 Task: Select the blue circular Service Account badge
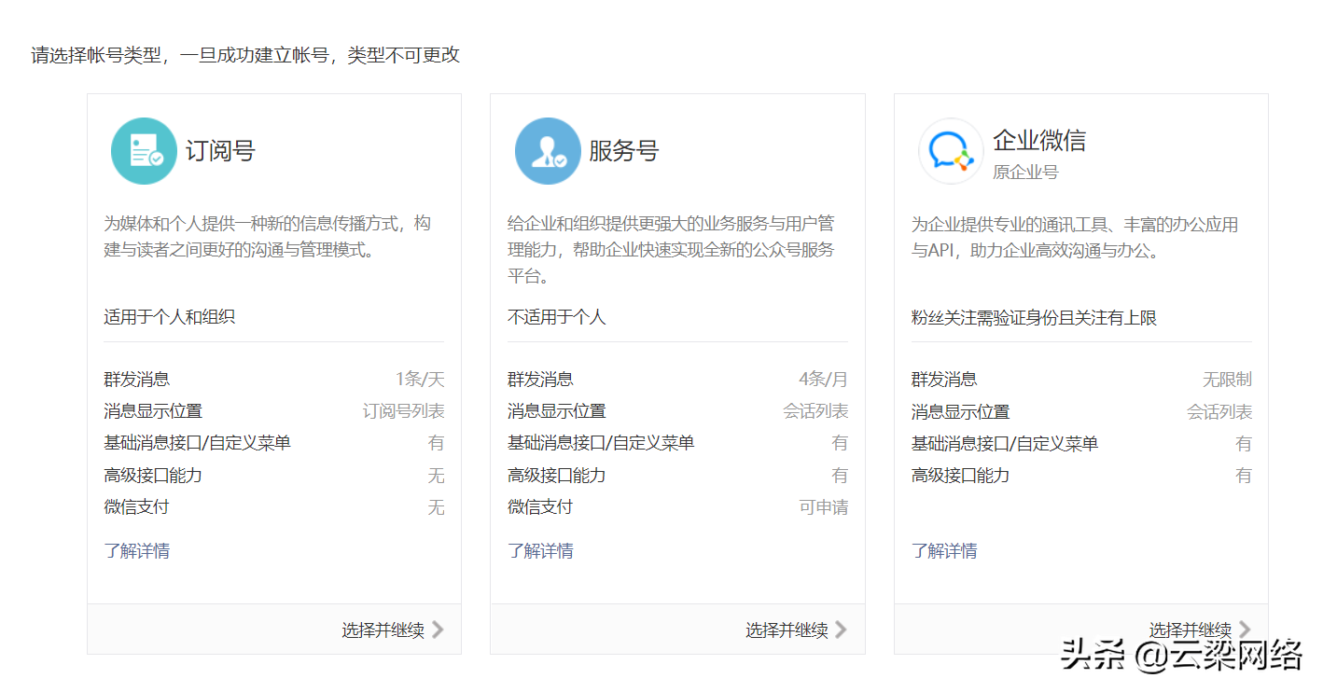pos(547,150)
